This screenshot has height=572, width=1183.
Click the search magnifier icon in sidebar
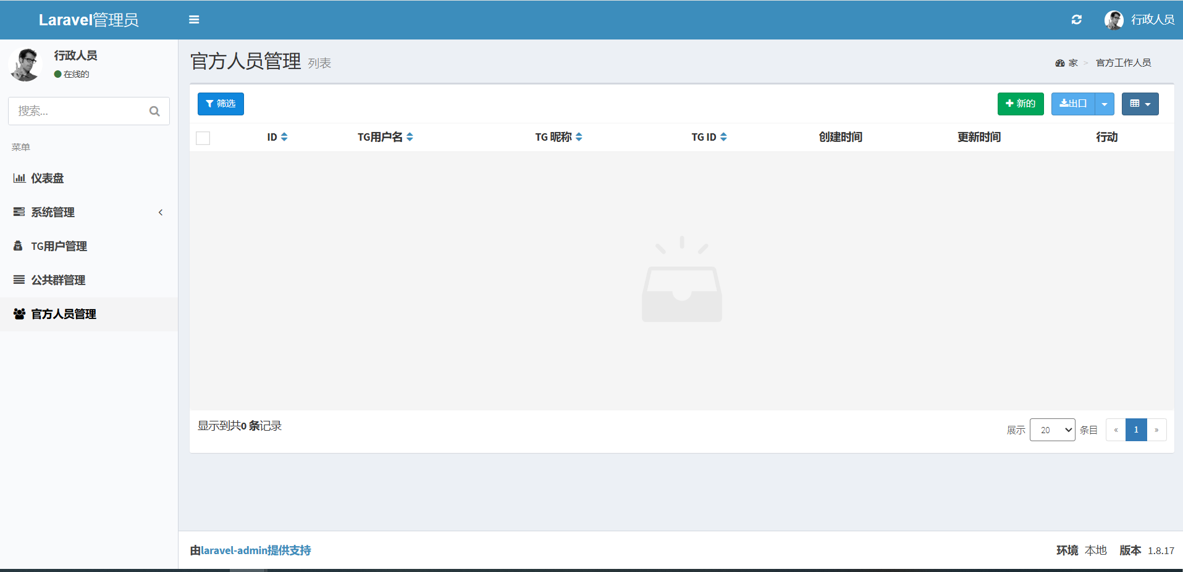[x=154, y=111]
